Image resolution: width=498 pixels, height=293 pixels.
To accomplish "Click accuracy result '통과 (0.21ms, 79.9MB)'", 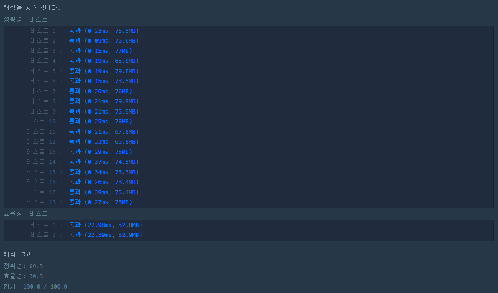I will coord(104,101).
